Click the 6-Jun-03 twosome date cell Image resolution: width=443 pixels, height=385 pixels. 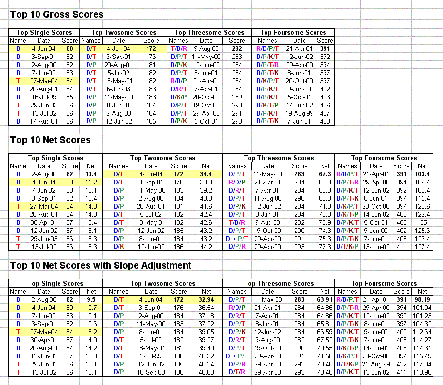(x=118, y=89)
